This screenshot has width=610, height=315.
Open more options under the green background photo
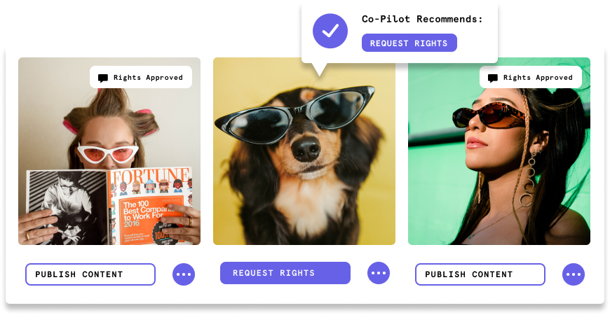click(x=574, y=274)
